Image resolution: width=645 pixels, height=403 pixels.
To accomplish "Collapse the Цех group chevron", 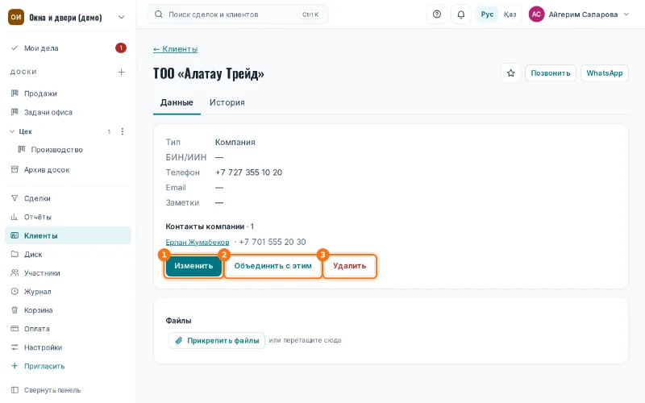I will [x=12, y=131].
